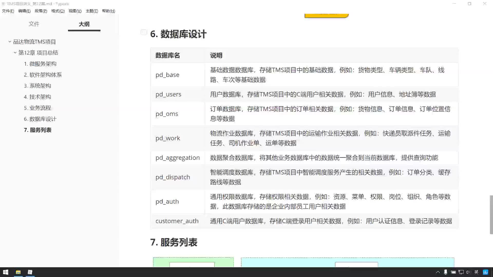493x277 pixels.
Task: Click the yellow diagram shape at the top
Action: pyautogui.click(x=326, y=16)
